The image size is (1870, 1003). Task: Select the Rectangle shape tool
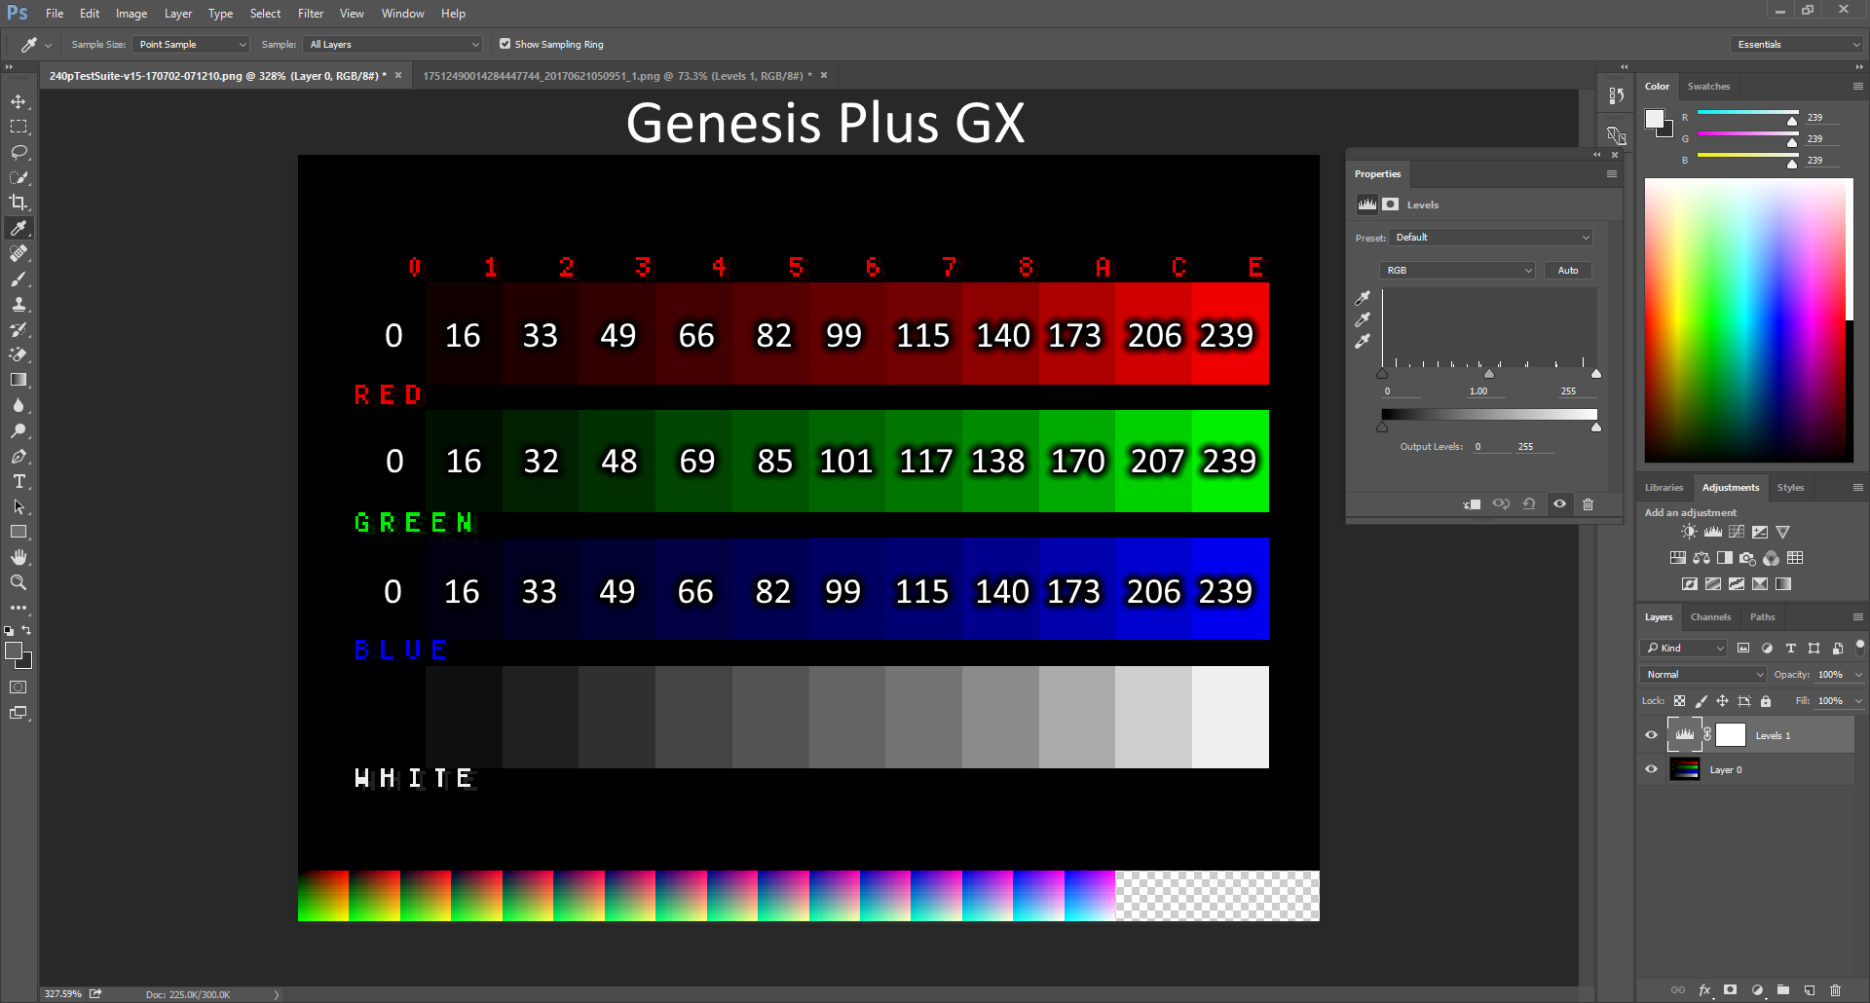tap(19, 533)
